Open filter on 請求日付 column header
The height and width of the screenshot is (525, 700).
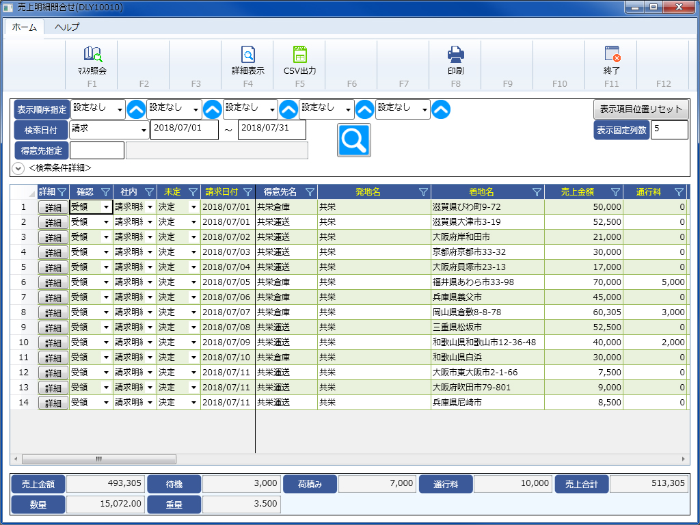coord(247,192)
